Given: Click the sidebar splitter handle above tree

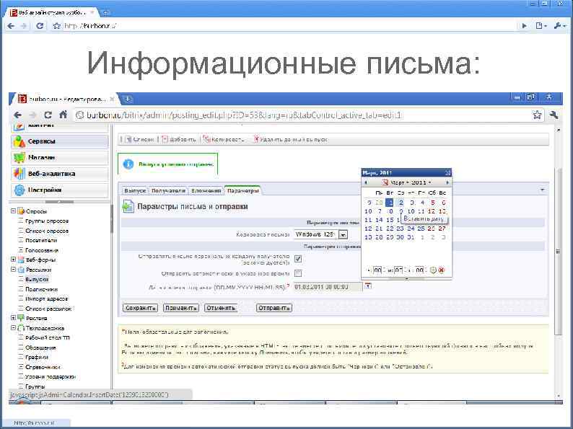Looking at the screenshot, I should (x=60, y=202).
